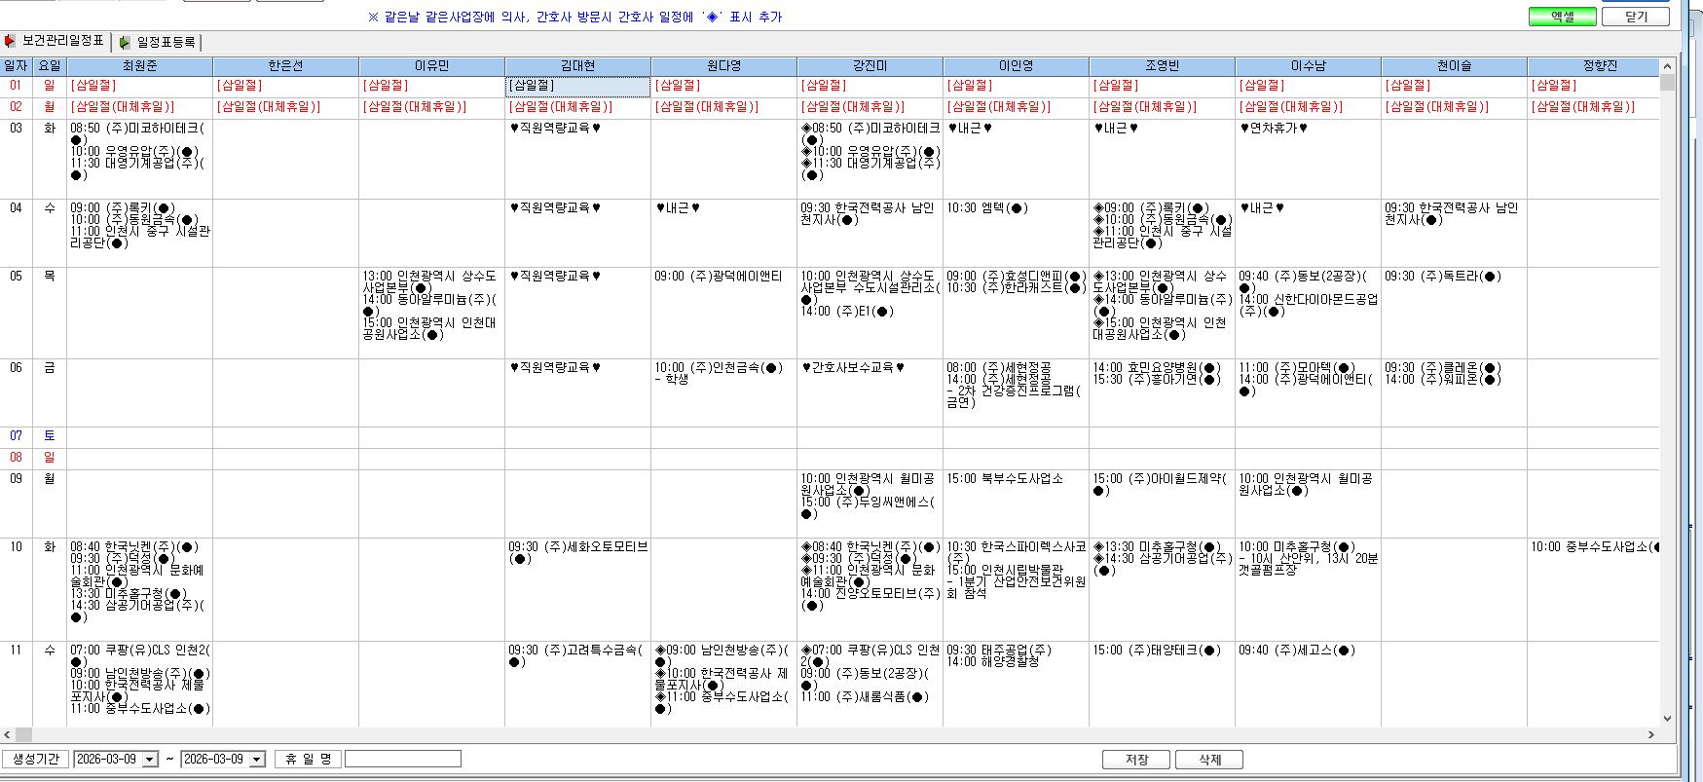Click the vertical scrollbar down arrow
1703x782 pixels.
(1667, 720)
